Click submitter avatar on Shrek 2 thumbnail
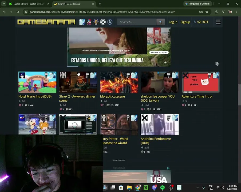The height and width of the screenshot is (192, 241). click(63, 75)
